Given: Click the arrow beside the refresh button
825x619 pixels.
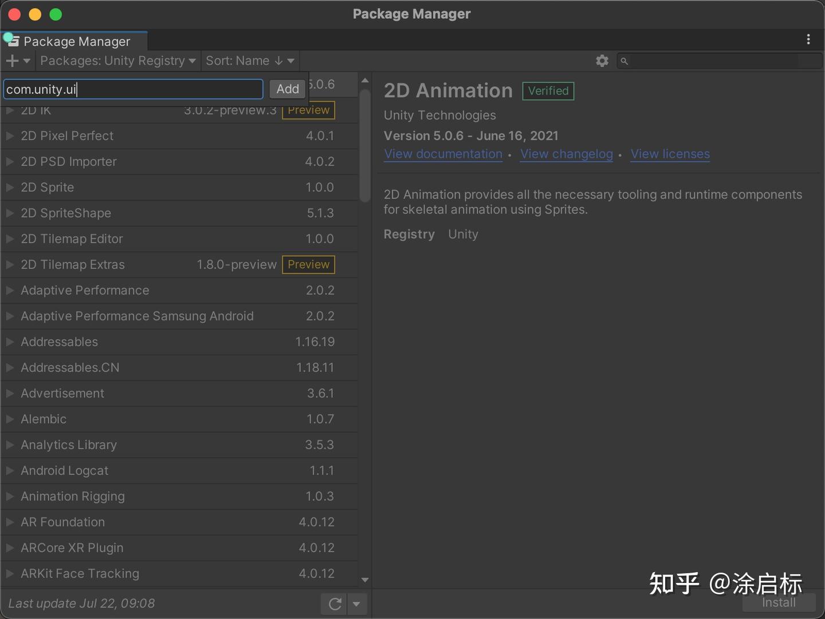Looking at the screenshot, I should [x=356, y=604].
